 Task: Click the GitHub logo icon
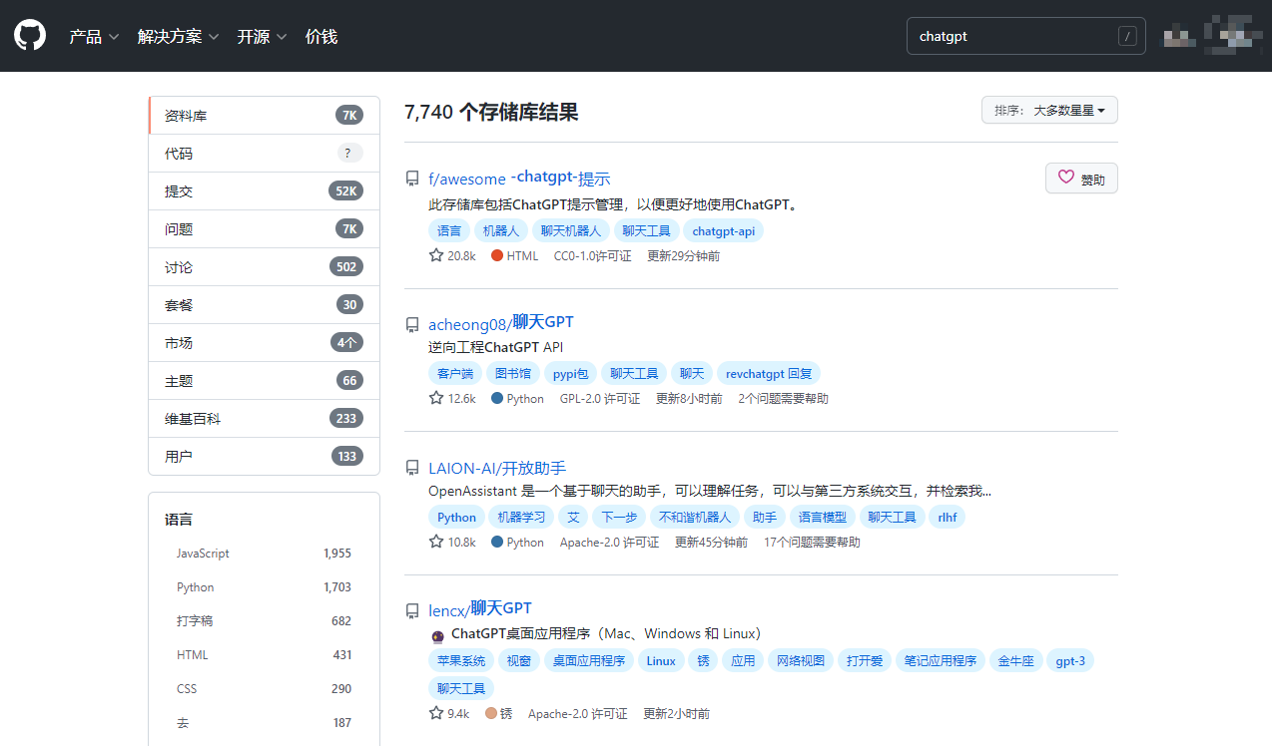tap(30, 36)
